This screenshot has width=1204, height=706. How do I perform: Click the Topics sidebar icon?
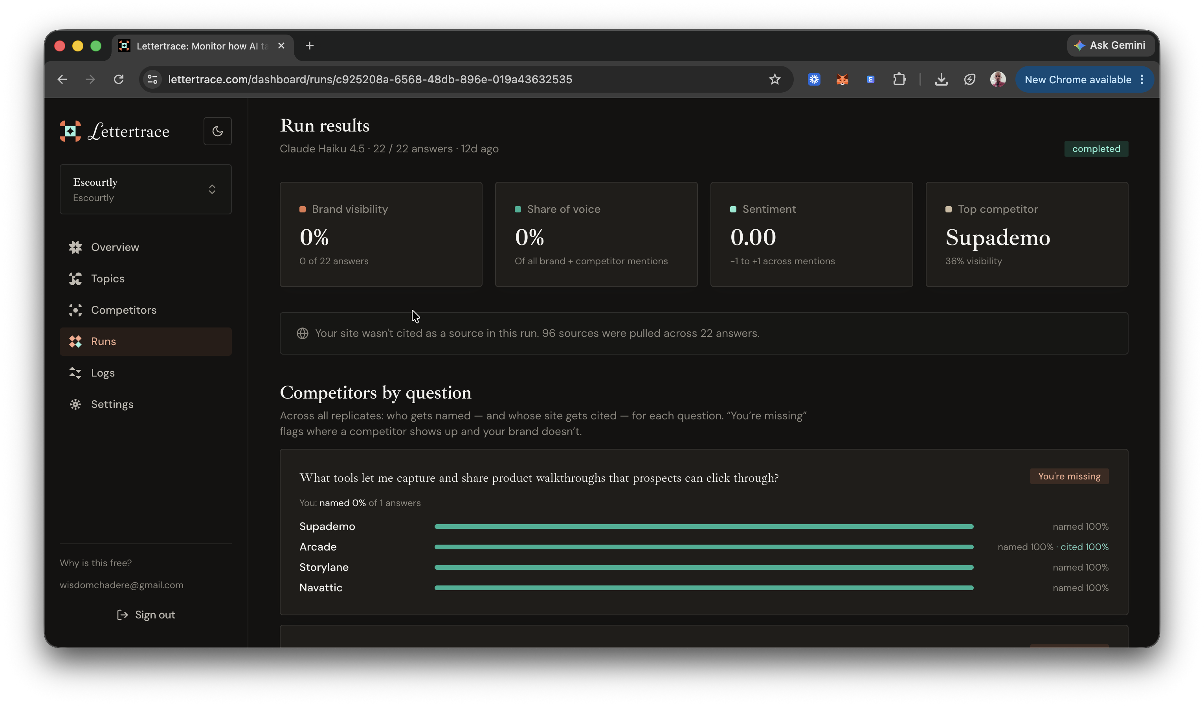point(75,279)
